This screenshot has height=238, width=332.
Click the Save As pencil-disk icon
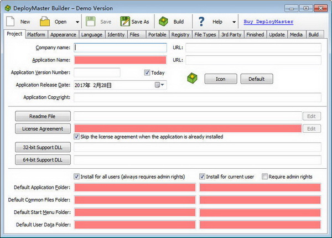point(125,22)
